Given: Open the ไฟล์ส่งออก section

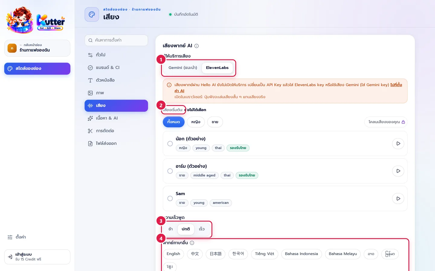Looking at the screenshot, I should point(116,143).
